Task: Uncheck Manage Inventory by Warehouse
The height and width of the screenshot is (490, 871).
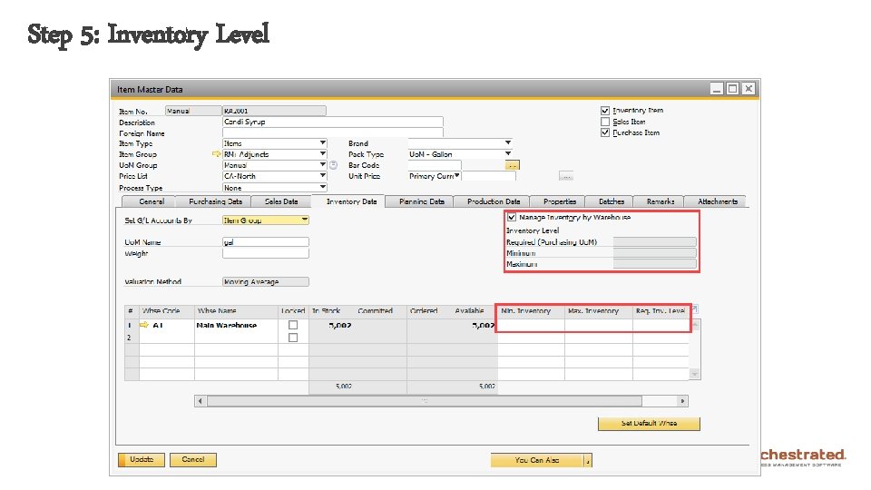Action: [512, 217]
